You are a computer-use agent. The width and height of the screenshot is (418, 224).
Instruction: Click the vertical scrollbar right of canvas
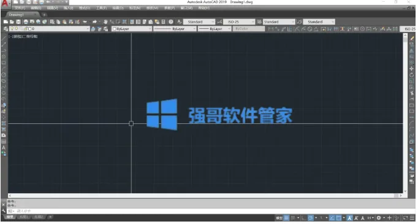click(405, 114)
